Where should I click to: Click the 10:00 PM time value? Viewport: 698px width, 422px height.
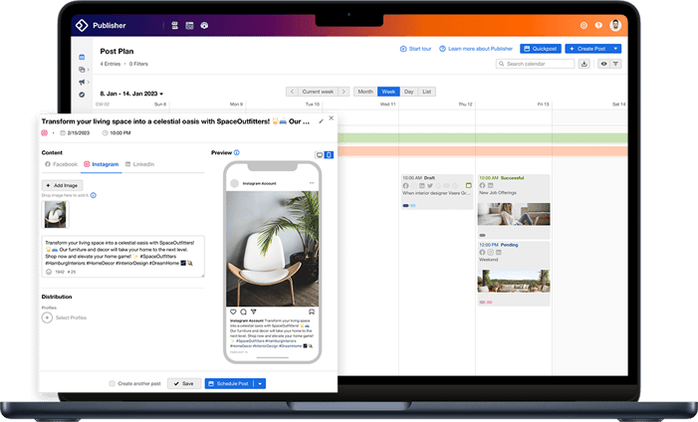coord(120,132)
